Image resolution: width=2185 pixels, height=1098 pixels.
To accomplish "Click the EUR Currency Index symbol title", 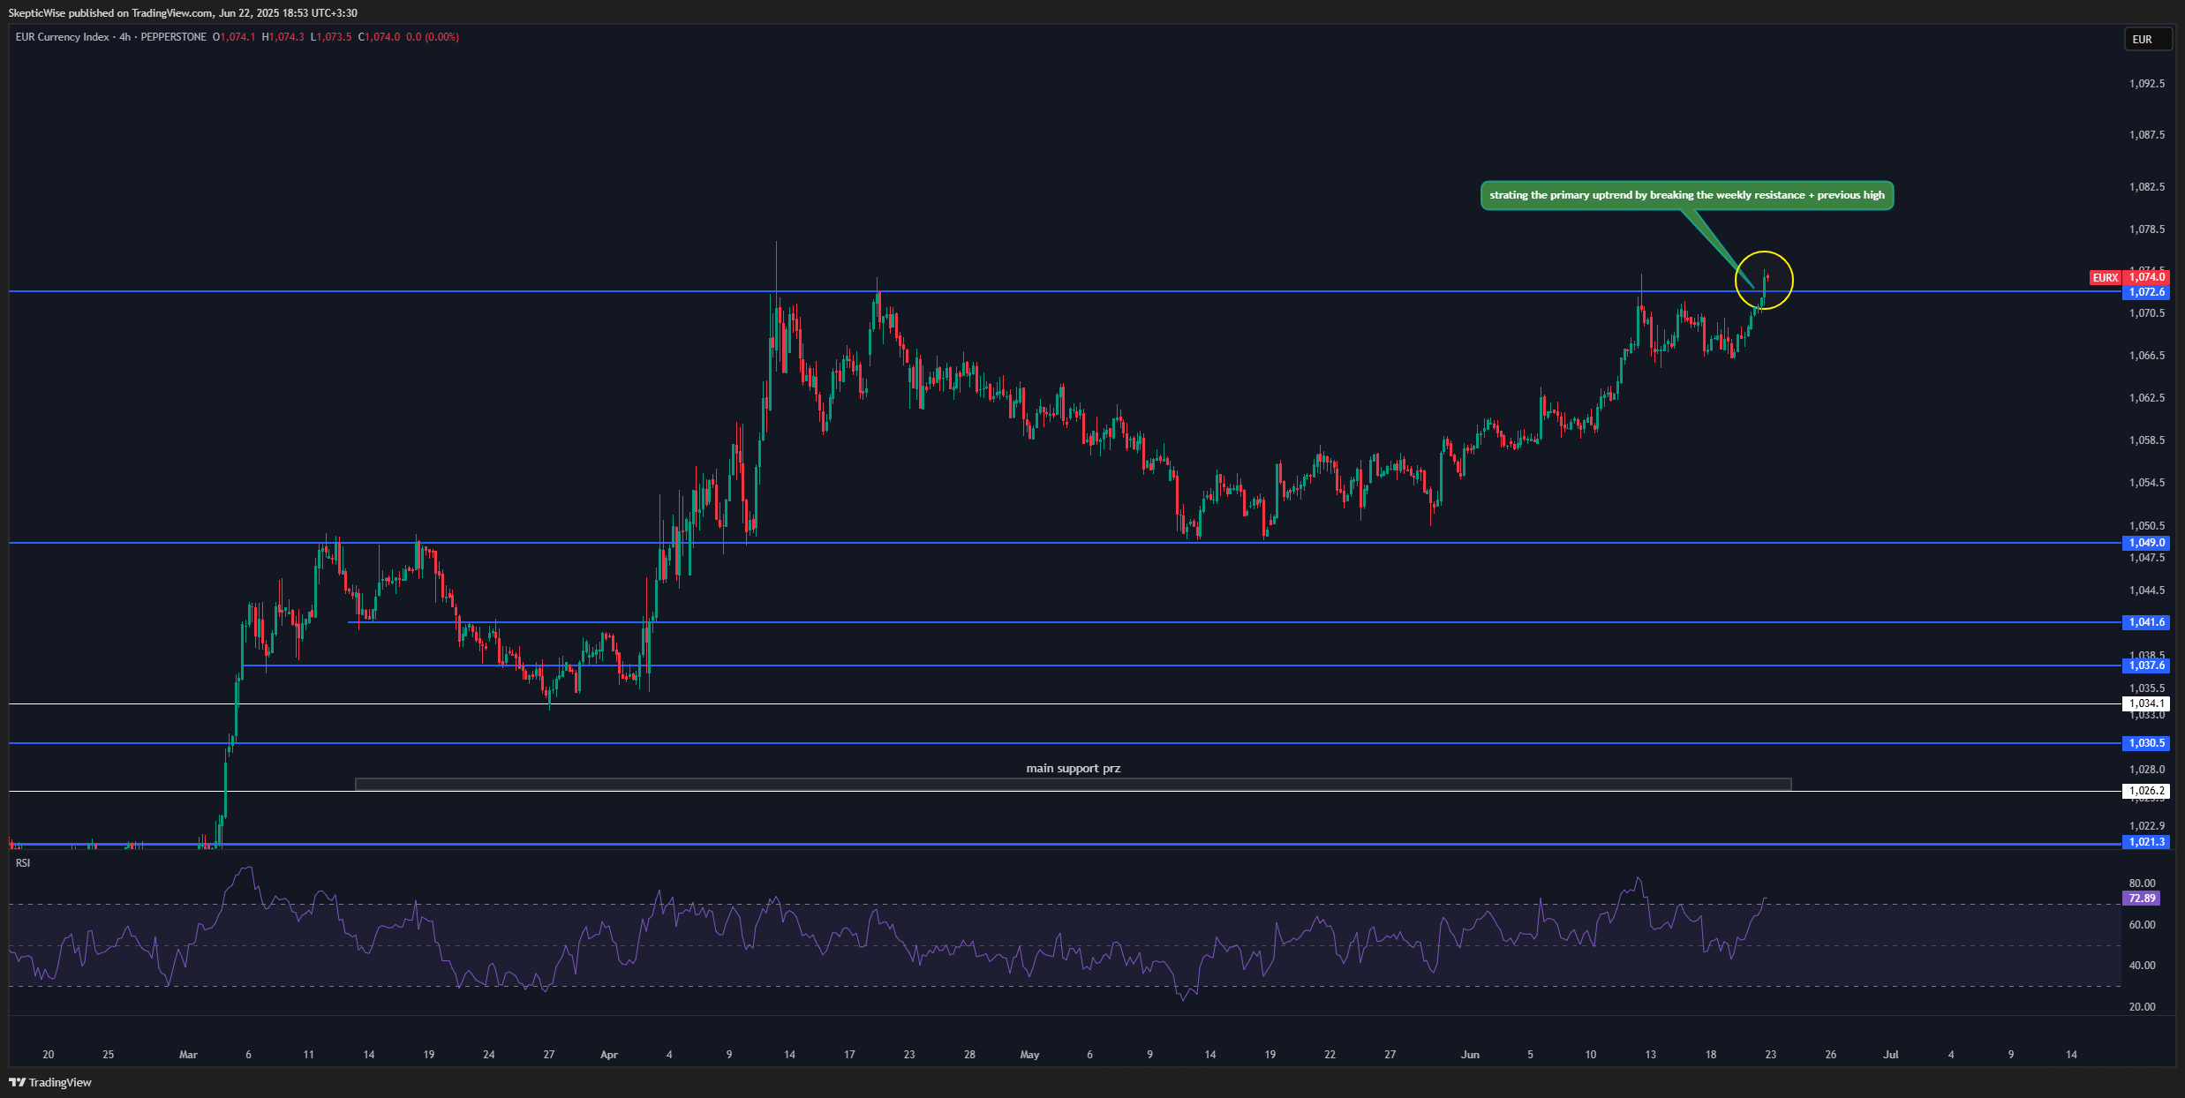I will coord(62,37).
